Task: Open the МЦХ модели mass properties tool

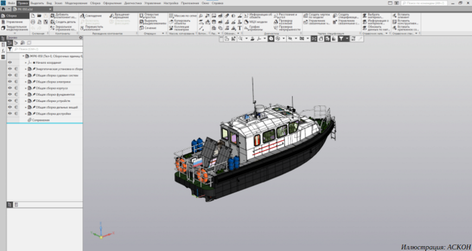Action: point(256,22)
